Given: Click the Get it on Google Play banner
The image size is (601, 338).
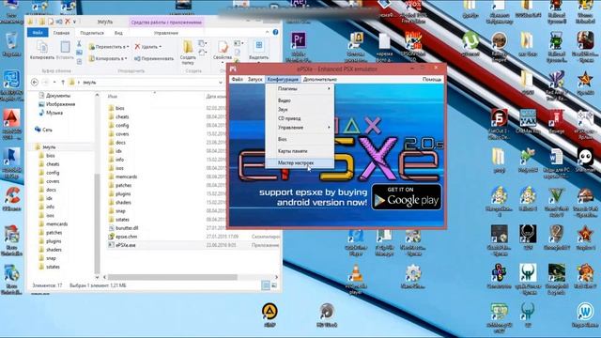Looking at the screenshot, I should point(407,197).
